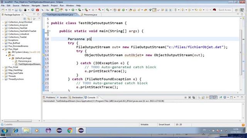This screenshot has height=138, width=247.
Task: Click the Open Console icon
Action: coord(231,97)
